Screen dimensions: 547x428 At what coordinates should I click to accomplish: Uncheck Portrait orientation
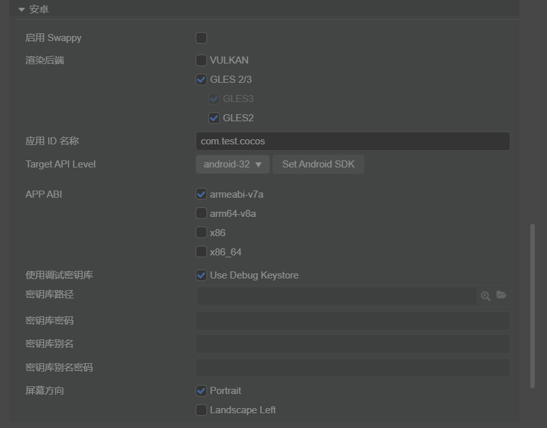[201, 391]
